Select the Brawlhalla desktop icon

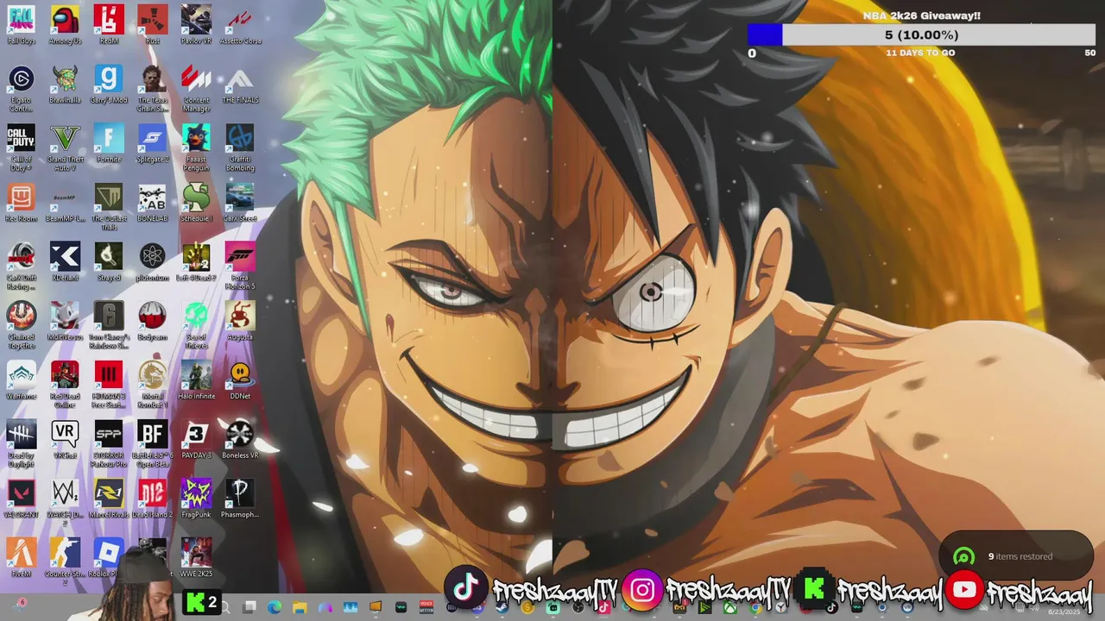pos(65,84)
